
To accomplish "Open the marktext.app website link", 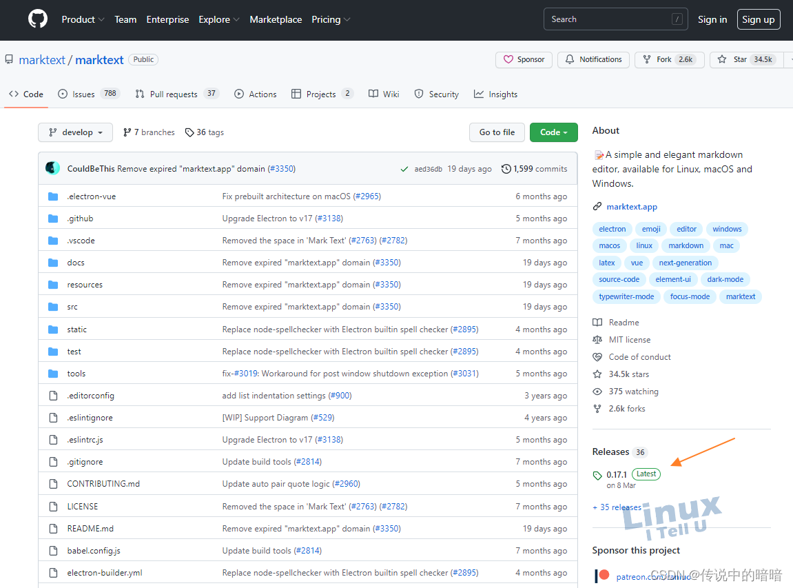I will coord(632,207).
